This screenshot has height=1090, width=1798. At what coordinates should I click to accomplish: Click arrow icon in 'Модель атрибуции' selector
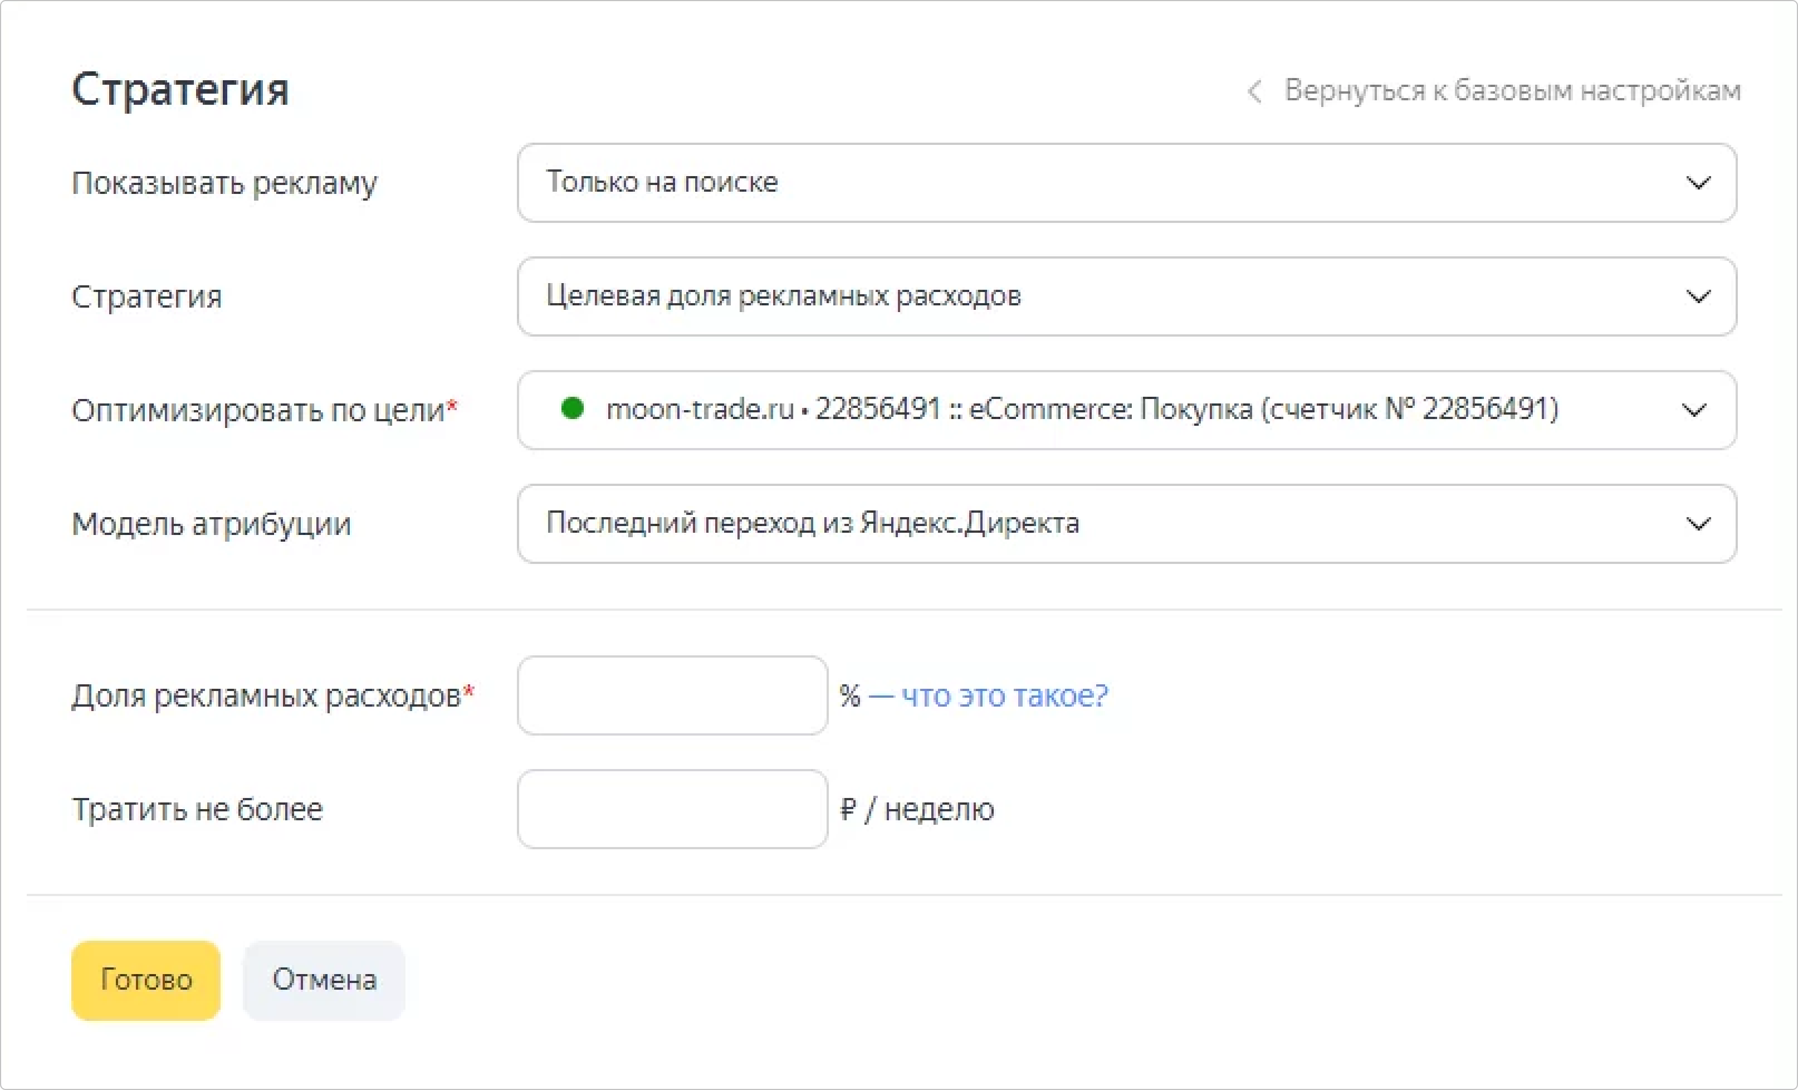(1698, 523)
